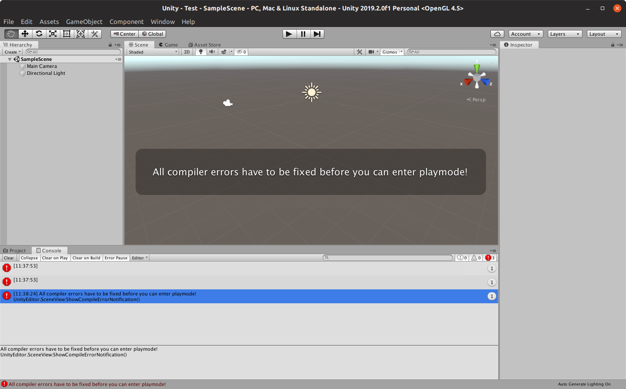
Task: Lock the Hierarchy panel
Action: [x=110, y=45]
